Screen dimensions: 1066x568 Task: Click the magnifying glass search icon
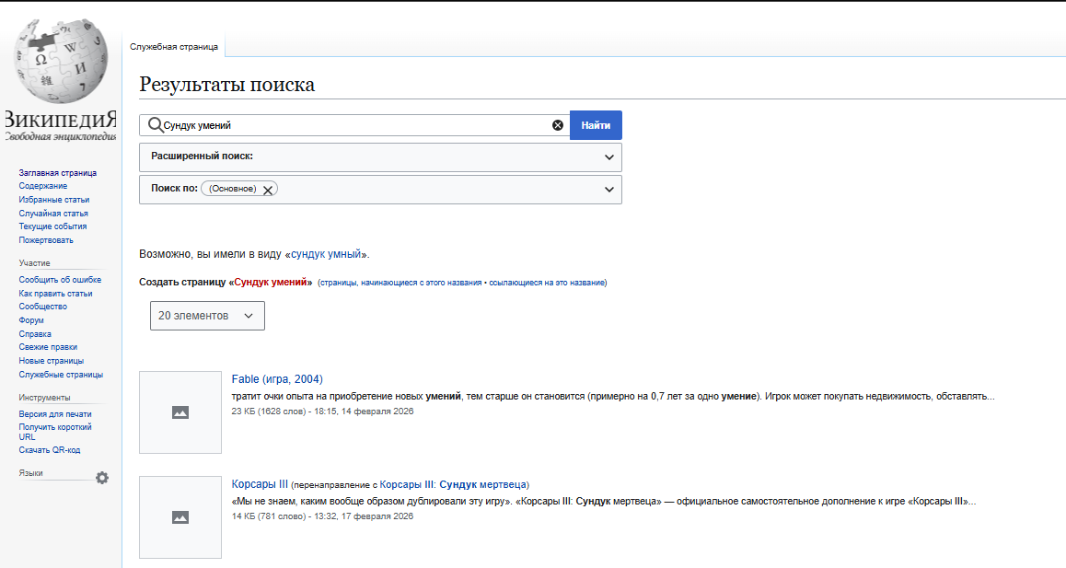(155, 125)
